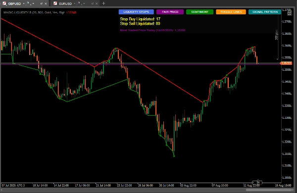Click the green low marker dot at chart bottom
Screen dimensions: 297x193
point(174,156)
